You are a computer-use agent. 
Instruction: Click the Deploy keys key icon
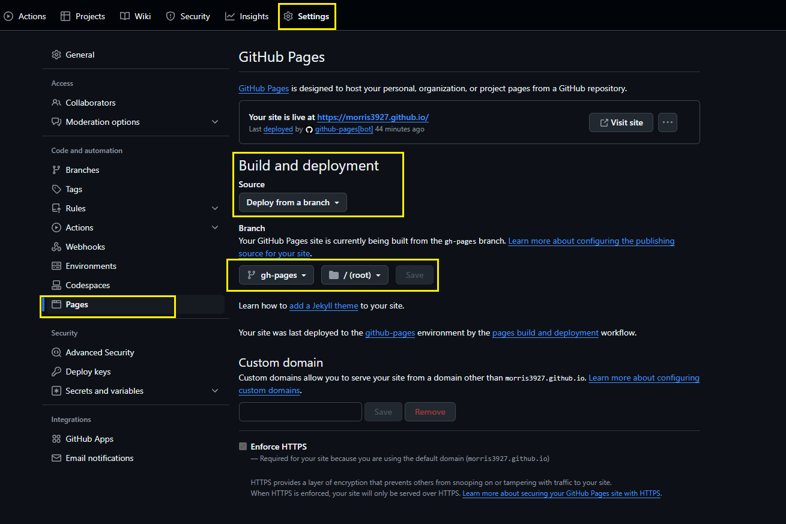click(x=56, y=372)
